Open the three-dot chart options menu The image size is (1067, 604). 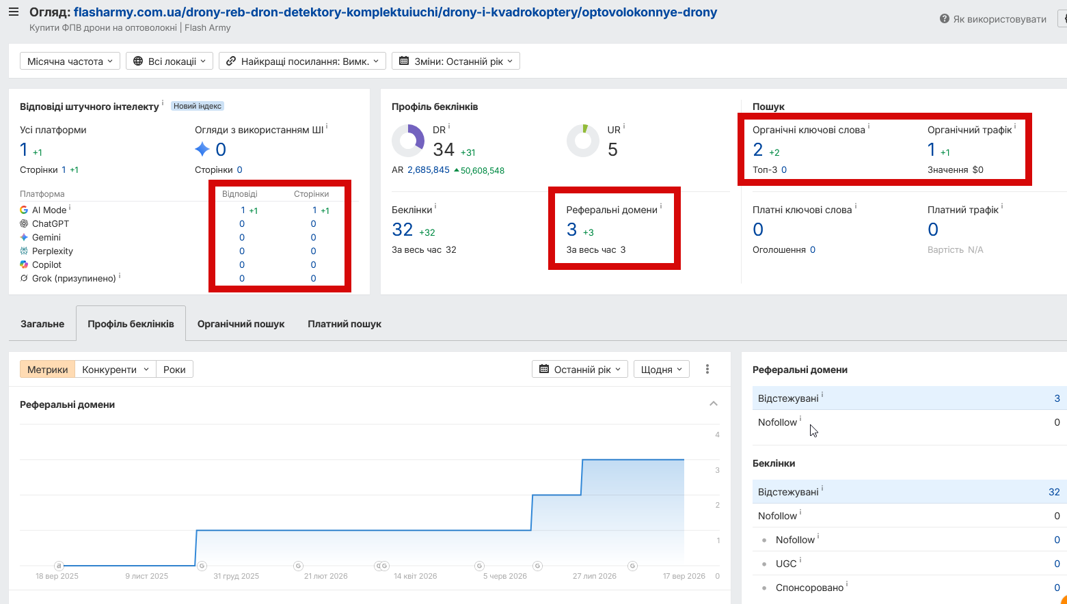pyautogui.click(x=707, y=369)
